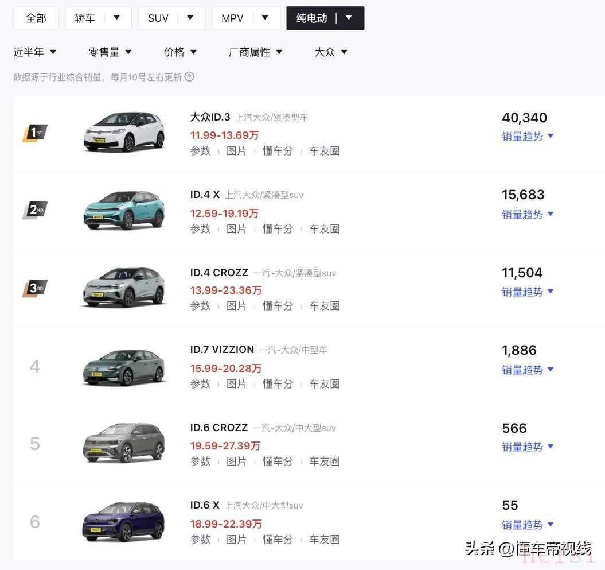
Task: Open the white 大众ID.3 car thumbnail
Action: tap(124, 131)
